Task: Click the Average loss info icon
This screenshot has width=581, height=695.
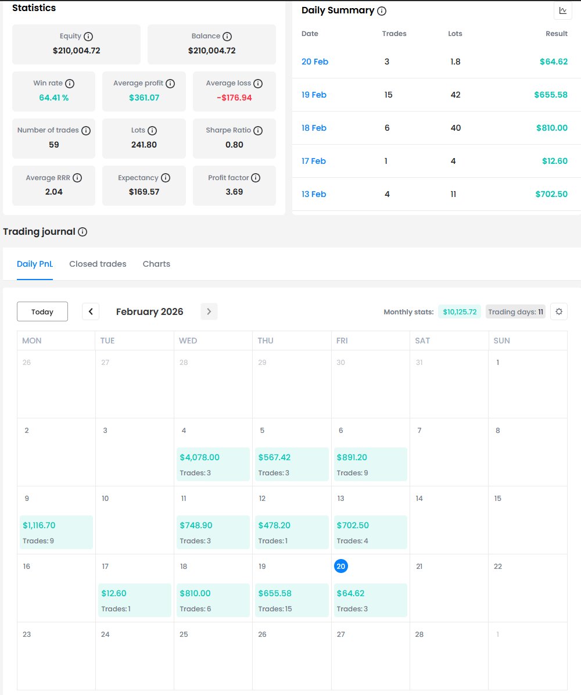Action: pyautogui.click(x=258, y=83)
